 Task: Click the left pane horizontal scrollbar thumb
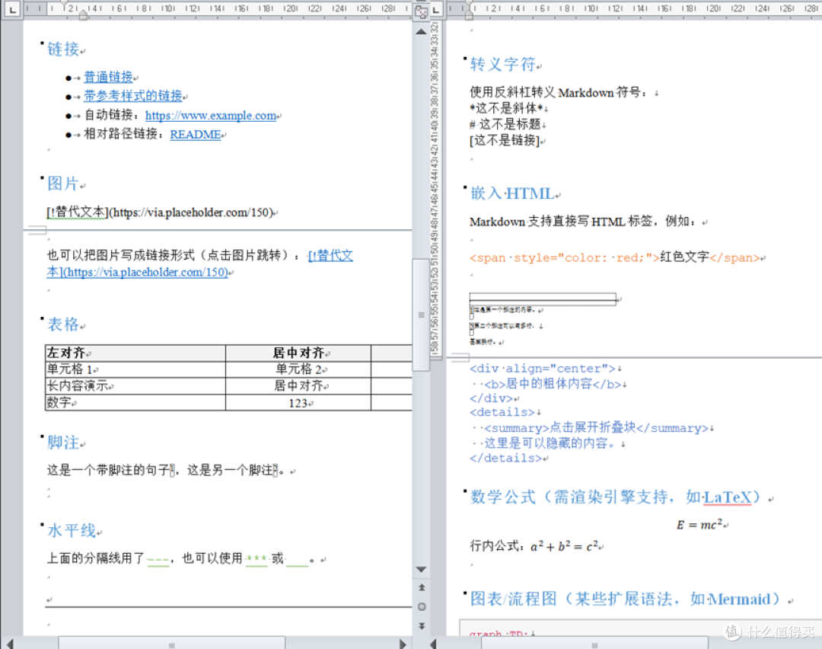(x=171, y=644)
